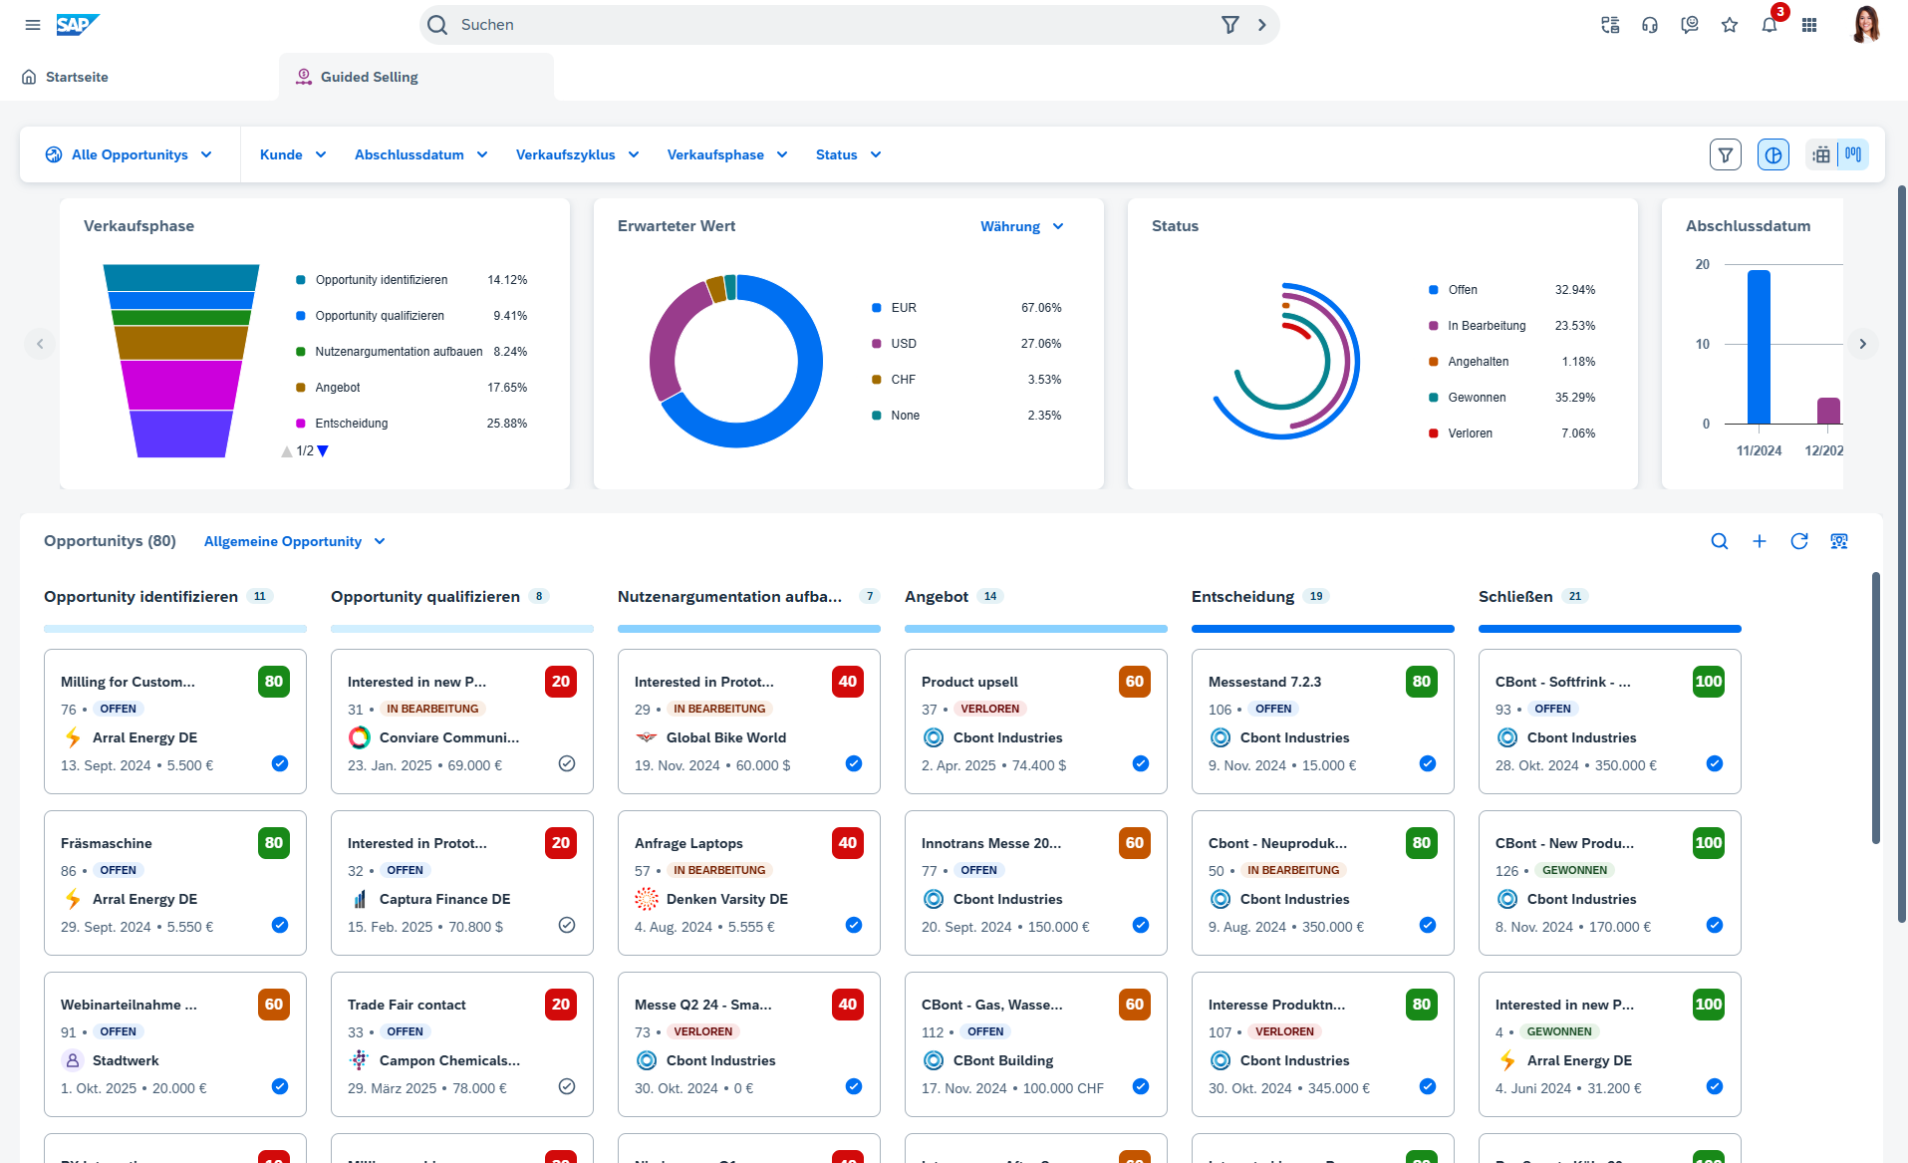Toggle checkmark on Captura Finance DE card
This screenshot has width=1908, height=1163.
(x=567, y=925)
